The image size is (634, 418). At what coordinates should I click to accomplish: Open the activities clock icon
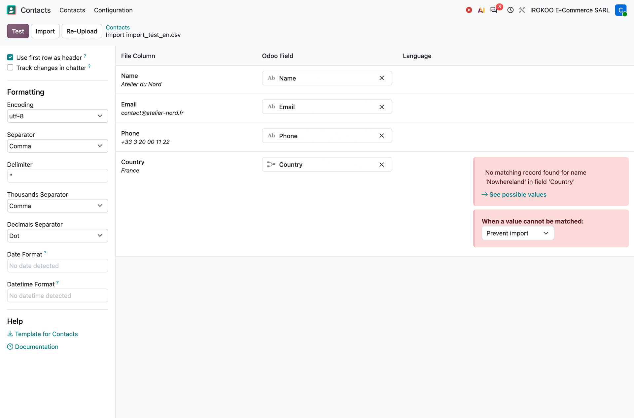[x=510, y=10]
